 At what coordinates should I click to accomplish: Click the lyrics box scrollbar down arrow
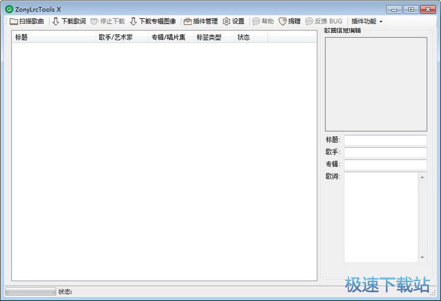pos(423,258)
